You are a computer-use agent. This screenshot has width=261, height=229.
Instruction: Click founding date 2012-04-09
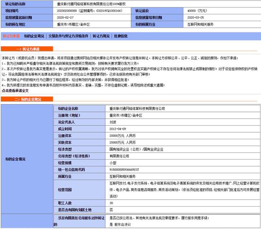coord(118,129)
